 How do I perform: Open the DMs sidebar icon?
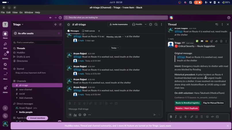[x=5, y=45]
